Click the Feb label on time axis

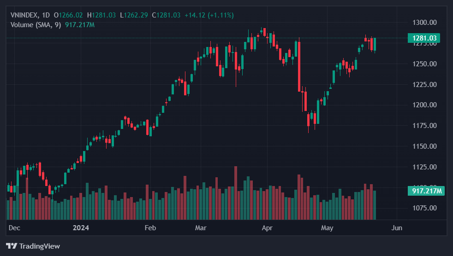(x=150, y=227)
